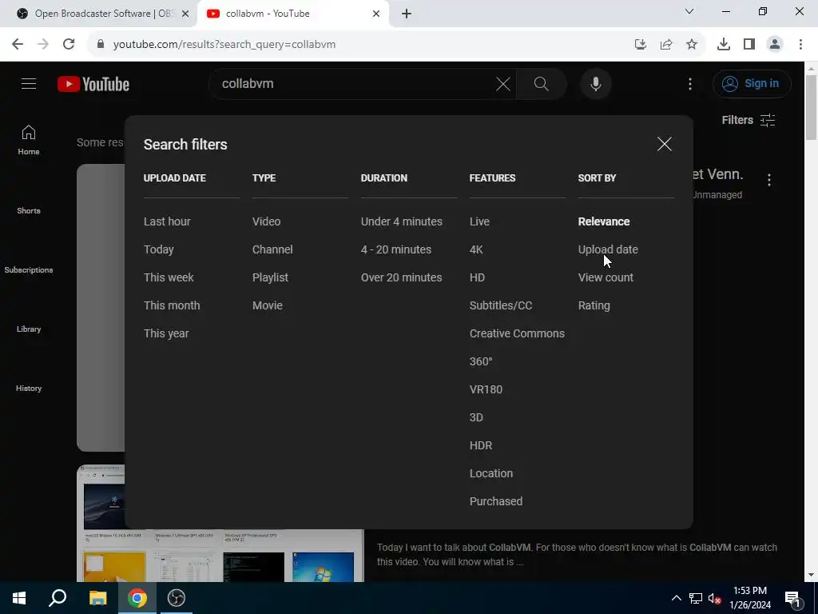The image size is (818, 614).
Task: Filter type to Movie
Action: tap(268, 305)
